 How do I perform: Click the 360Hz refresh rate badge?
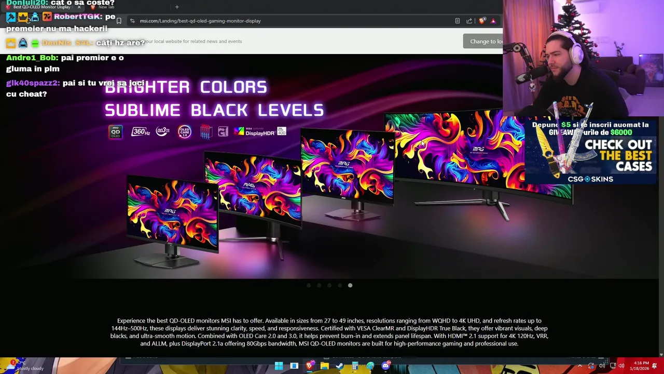click(x=140, y=132)
